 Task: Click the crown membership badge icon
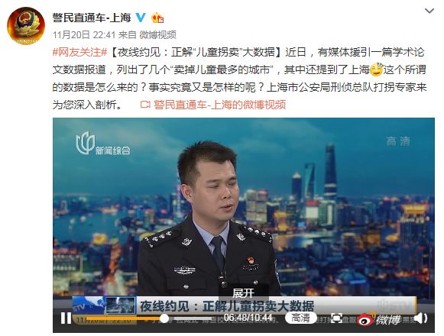coord(157,18)
